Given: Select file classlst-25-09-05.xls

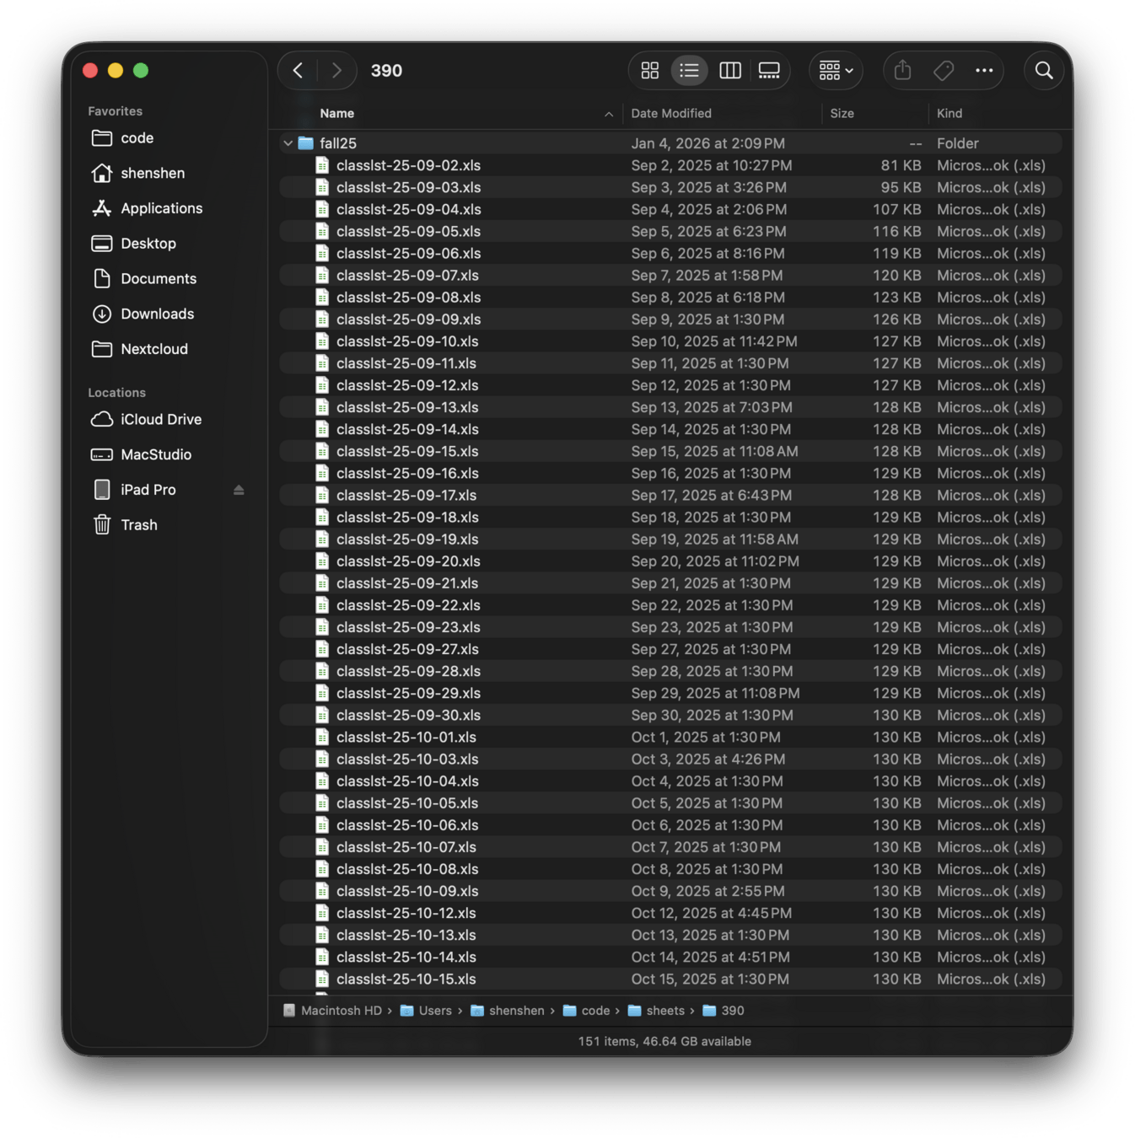Looking at the screenshot, I should [x=670, y=231].
